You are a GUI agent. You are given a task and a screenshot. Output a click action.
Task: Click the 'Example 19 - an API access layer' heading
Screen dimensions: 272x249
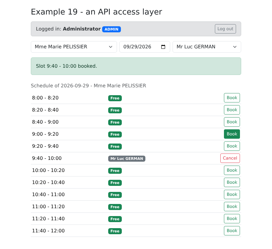tap(96, 12)
